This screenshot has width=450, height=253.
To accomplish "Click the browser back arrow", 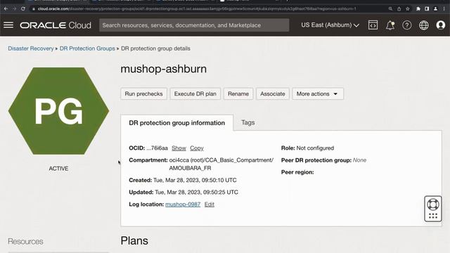I will click(x=6, y=8).
